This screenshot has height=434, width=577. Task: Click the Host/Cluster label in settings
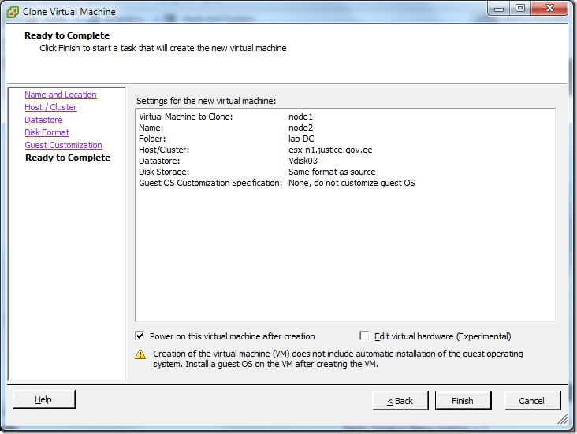(x=164, y=150)
